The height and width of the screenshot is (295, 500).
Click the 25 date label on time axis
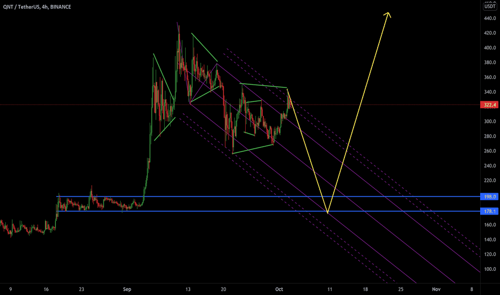tap(401, 289)
